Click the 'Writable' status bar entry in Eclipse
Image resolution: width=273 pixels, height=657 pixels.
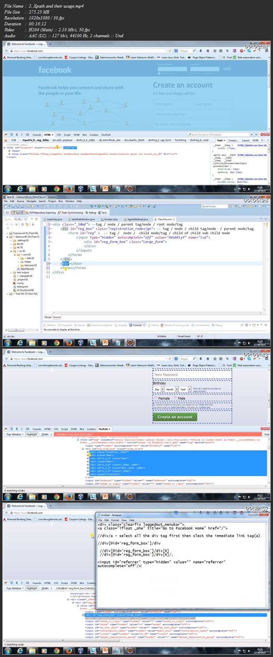(x=162, y=336)
